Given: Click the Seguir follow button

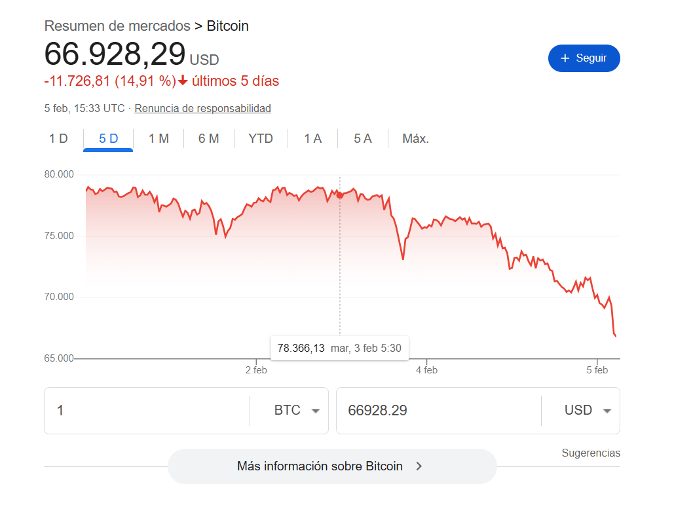Looking at the screenshot, I should pos(584,58).
